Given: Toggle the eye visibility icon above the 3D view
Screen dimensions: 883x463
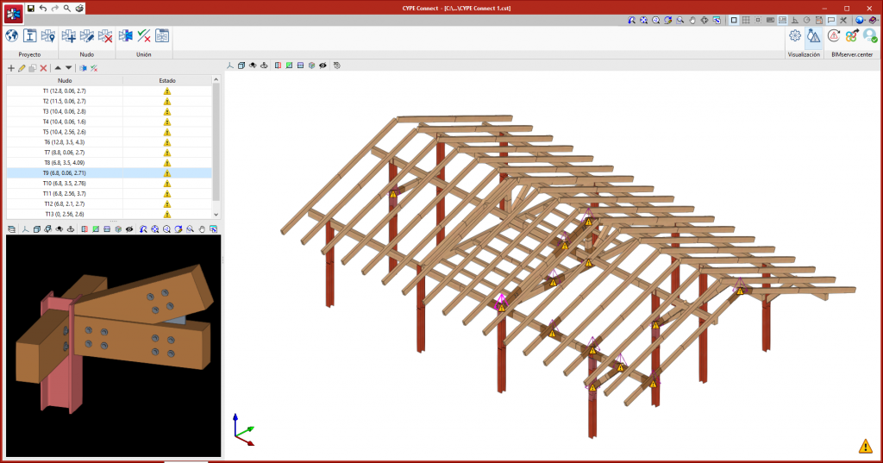Looking at the screenshot, I should click(322, 65).
